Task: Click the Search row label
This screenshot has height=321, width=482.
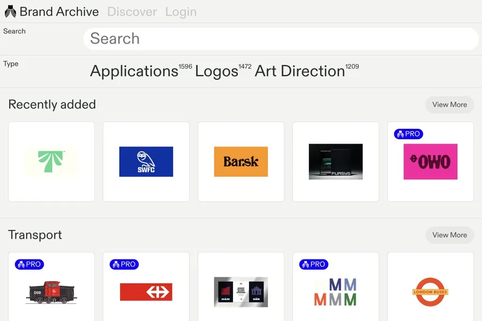Action: [x=14, y=32]
